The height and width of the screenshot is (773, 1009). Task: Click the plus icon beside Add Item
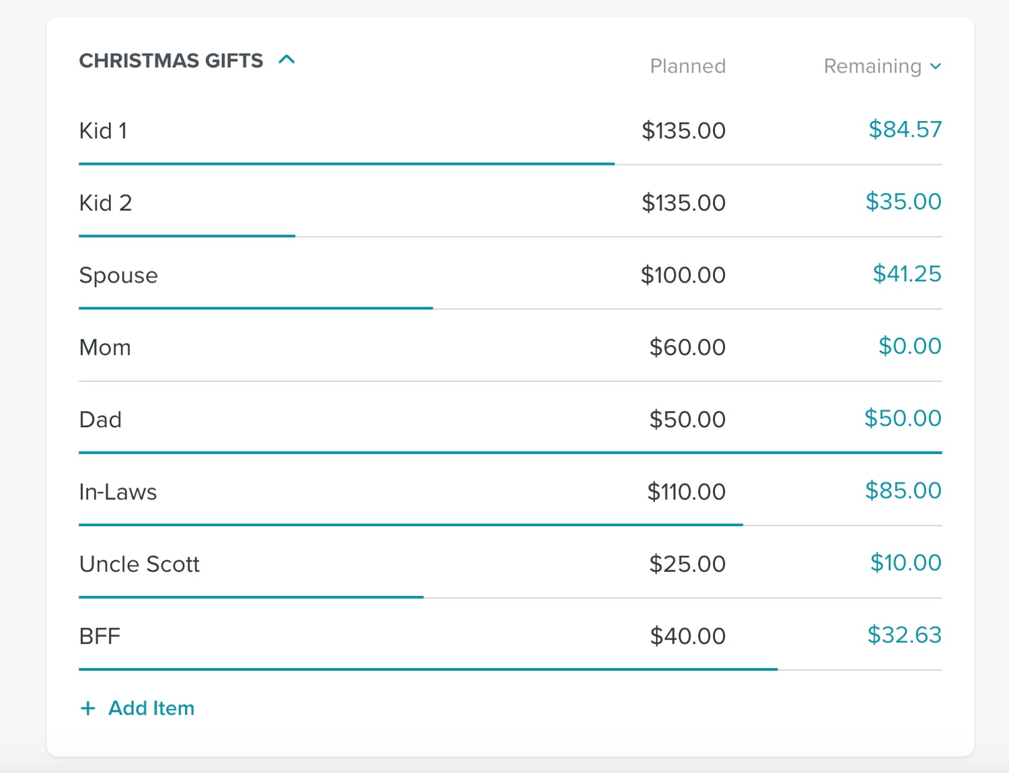point(87,708)
